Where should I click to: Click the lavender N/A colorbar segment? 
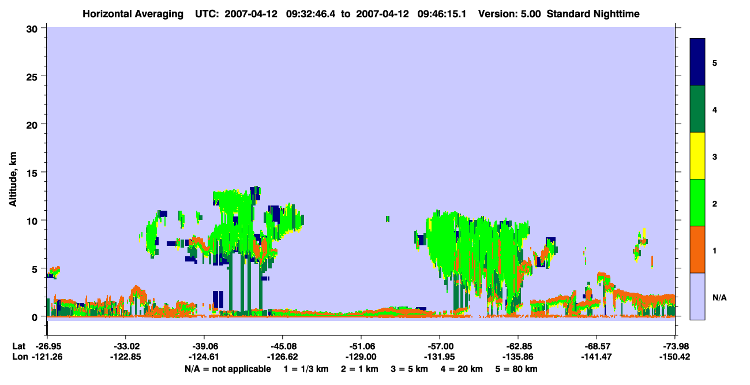[697, 296]
